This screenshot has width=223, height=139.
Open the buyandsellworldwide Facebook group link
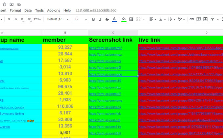[181, 120]
